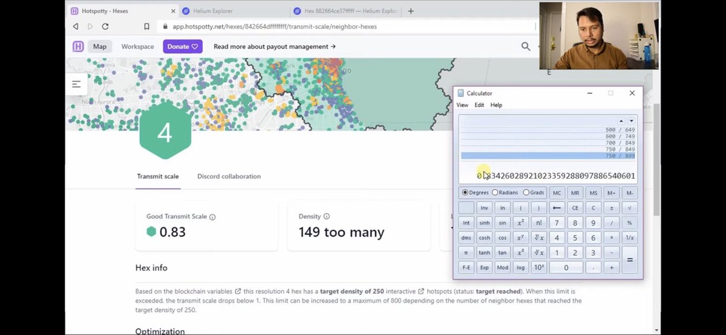The height and width of the screenshot is (335, 726).
Task: Click the M+ memory add key
Action: [x=612, y=193]
